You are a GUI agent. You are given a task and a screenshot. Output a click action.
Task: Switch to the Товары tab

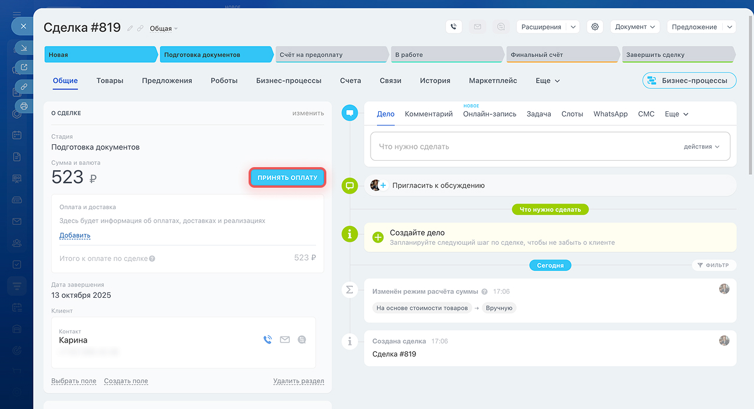tap(110, 81)
